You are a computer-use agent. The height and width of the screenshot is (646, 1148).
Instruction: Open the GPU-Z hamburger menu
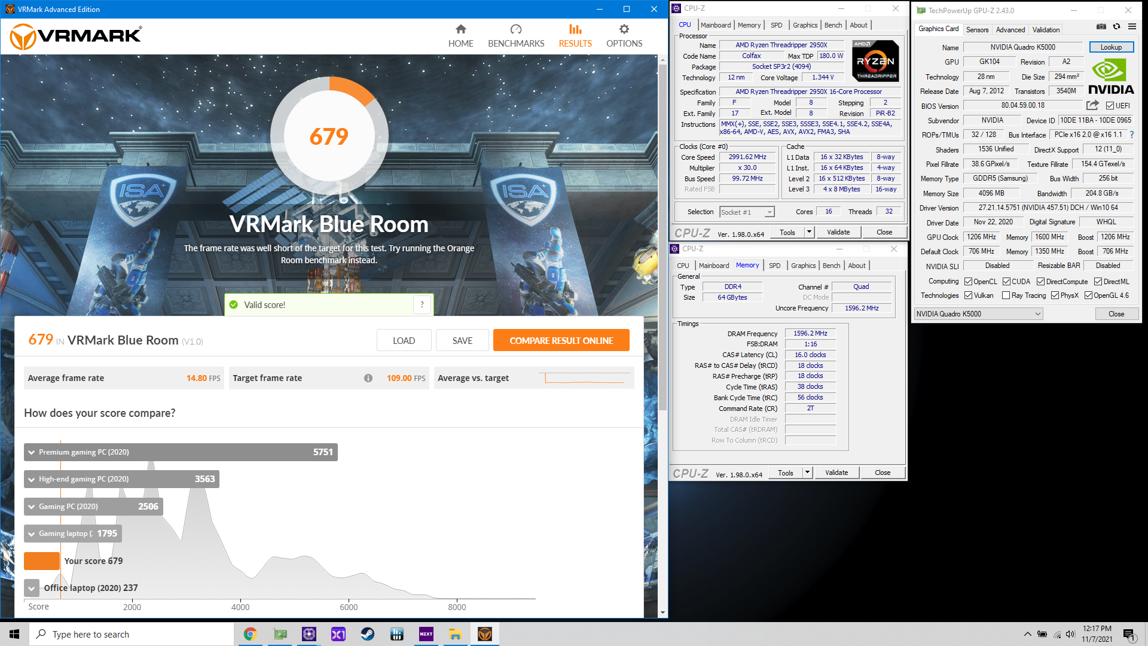click(1132, 26)
